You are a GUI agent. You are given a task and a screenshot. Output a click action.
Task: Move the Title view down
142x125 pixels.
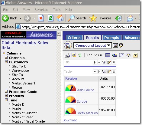pyautogui.click(x=99, y=62)
